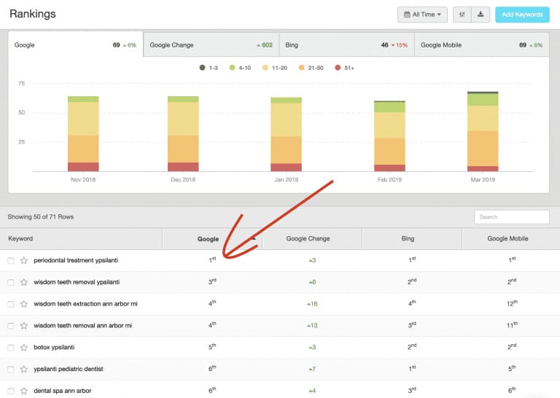This screenshot has width=560, height=398.
Task: Check the box for periodontal treatment ypsilanti
Action: tap(11, 260)
